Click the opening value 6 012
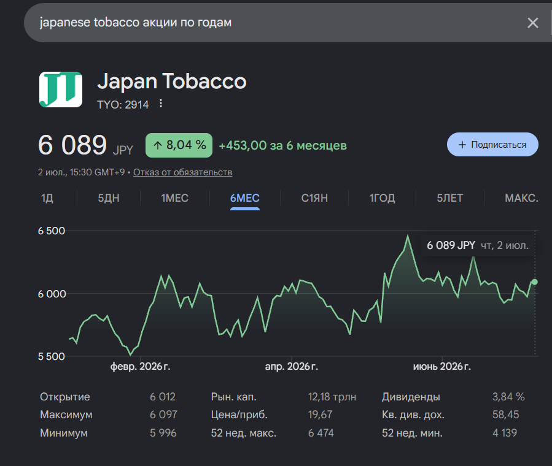 click(163, 397)
